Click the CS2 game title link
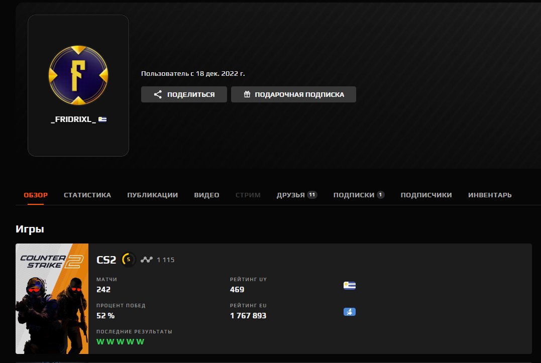The image size is (541, 363). tap(106, 259)
